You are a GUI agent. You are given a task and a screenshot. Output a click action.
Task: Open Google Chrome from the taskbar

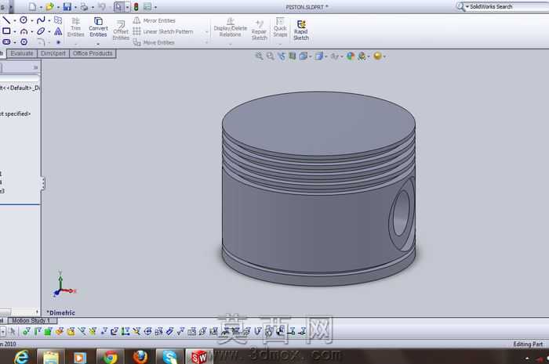(x=110, y=357)
